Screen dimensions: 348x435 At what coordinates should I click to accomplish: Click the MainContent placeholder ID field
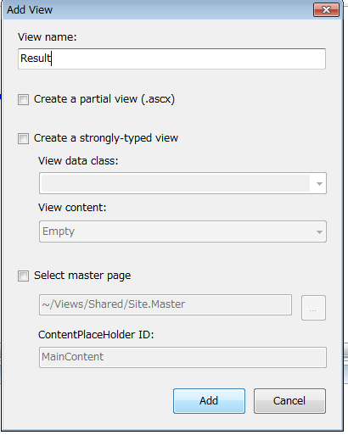[182, 357]
